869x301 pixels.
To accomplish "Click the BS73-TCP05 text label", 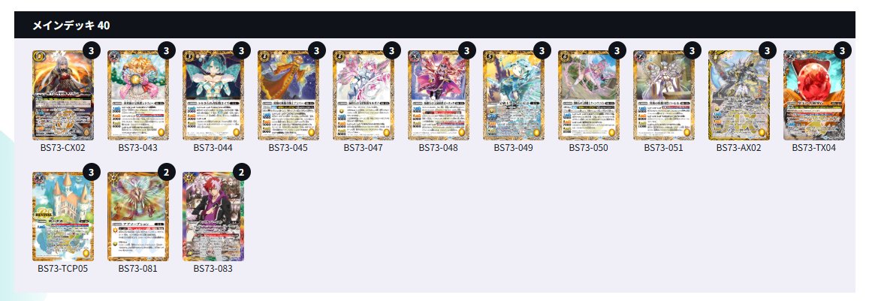I will tap(62, 268).
